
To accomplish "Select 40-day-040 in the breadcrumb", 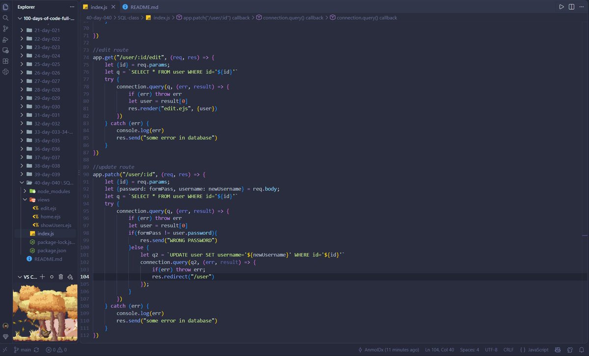I will pos(99,18).
